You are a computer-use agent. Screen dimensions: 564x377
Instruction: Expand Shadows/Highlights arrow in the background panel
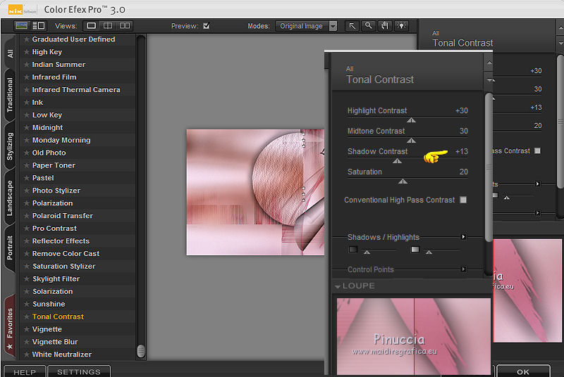[x=537, y=184]
